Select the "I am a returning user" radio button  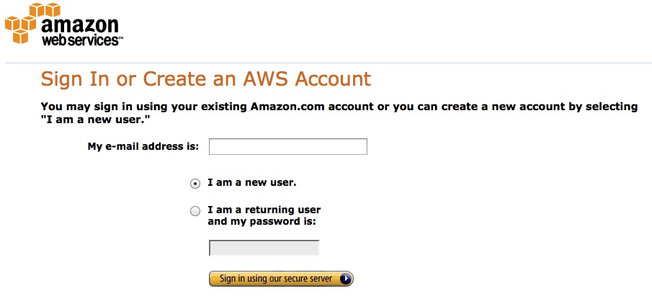tap(195, 211)
